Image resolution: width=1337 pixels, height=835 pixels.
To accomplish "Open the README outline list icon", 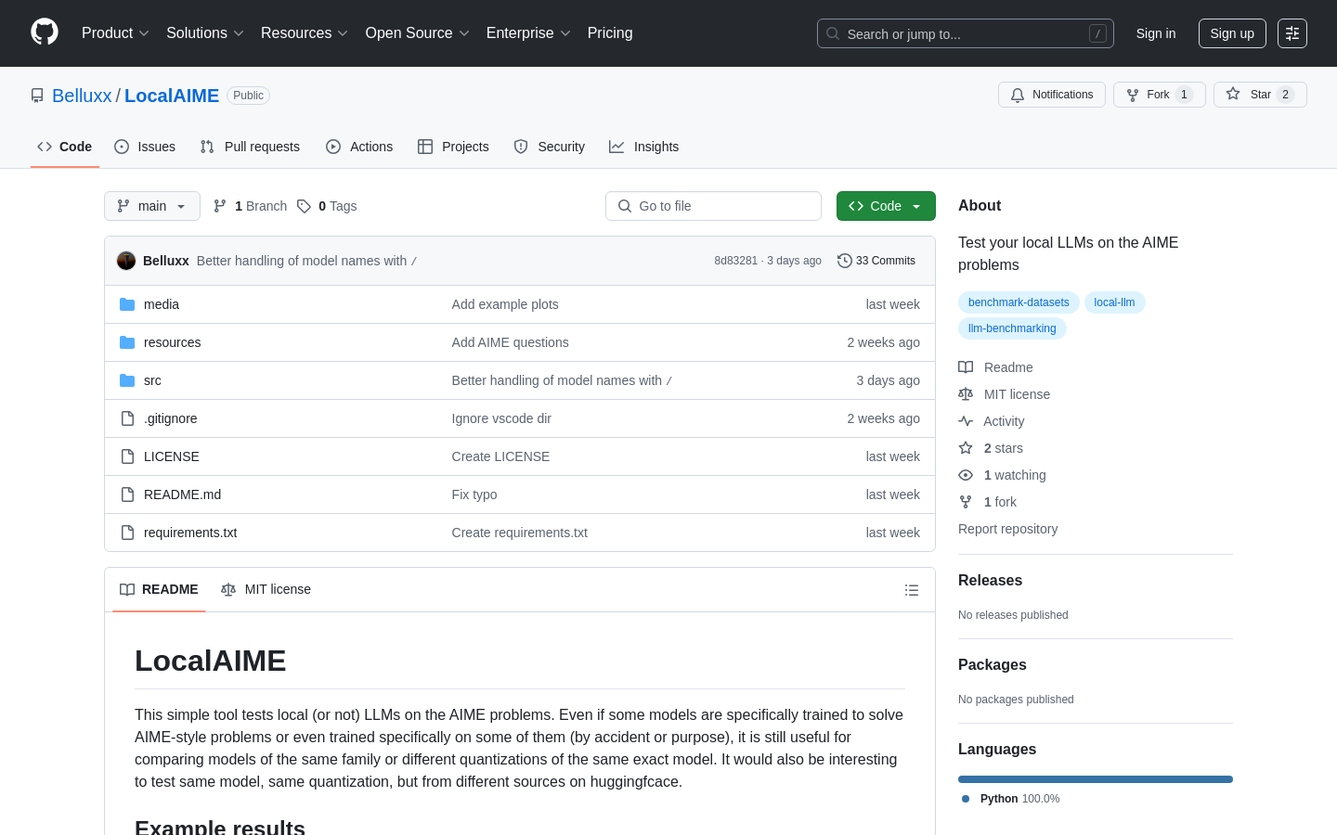I will click(x=912, y=590).
